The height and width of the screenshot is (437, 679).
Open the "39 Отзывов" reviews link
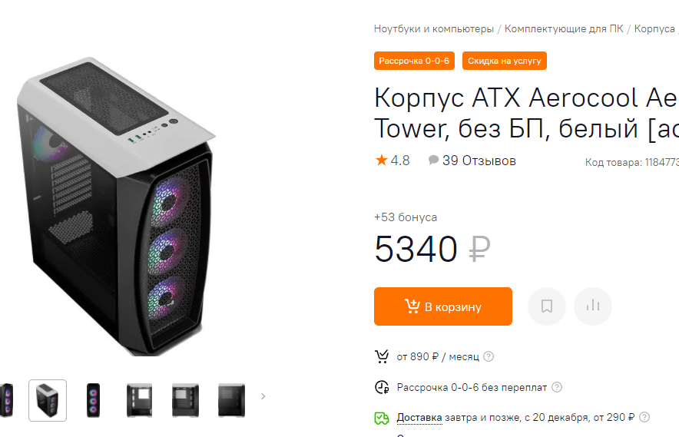479,161
